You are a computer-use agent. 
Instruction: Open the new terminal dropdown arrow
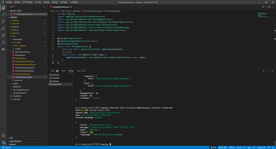[x=266, y=71]
